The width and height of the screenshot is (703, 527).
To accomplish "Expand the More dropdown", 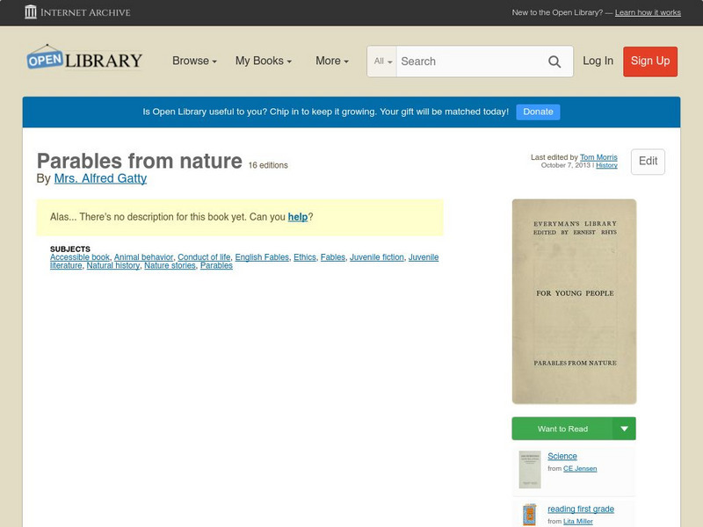I will (x=330, y=61).
